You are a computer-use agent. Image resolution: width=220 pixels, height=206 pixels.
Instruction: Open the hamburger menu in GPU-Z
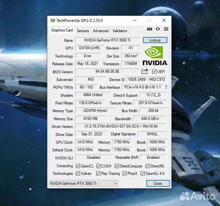tap(166, 29)
